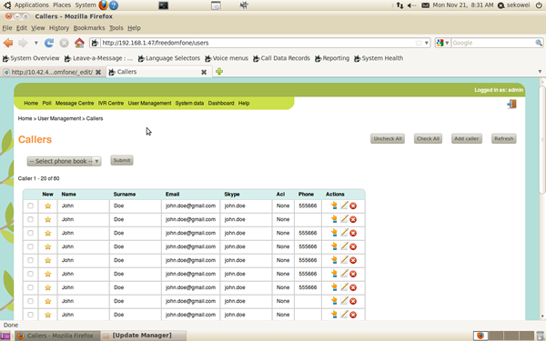The image size is (546, 341).
Task: Open the Bookmarks menu
Action: pos(89,28)
